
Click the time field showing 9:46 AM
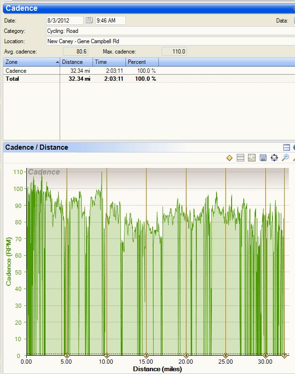coord(110,20)
